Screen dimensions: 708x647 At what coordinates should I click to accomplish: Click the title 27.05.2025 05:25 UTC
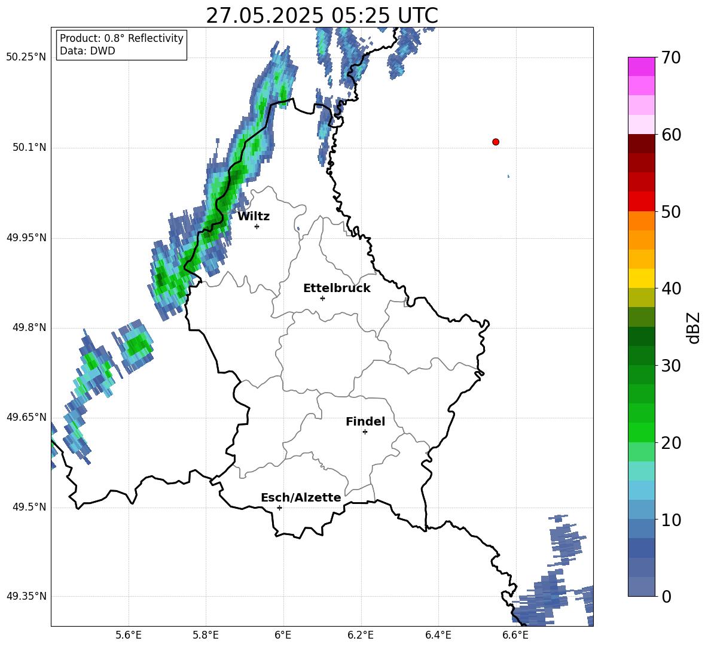322,16
